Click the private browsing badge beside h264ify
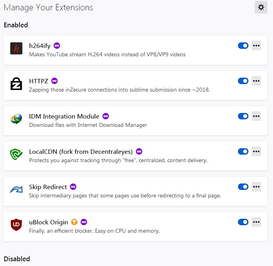This screenshot has height=266, width=273. click(57, 46)
